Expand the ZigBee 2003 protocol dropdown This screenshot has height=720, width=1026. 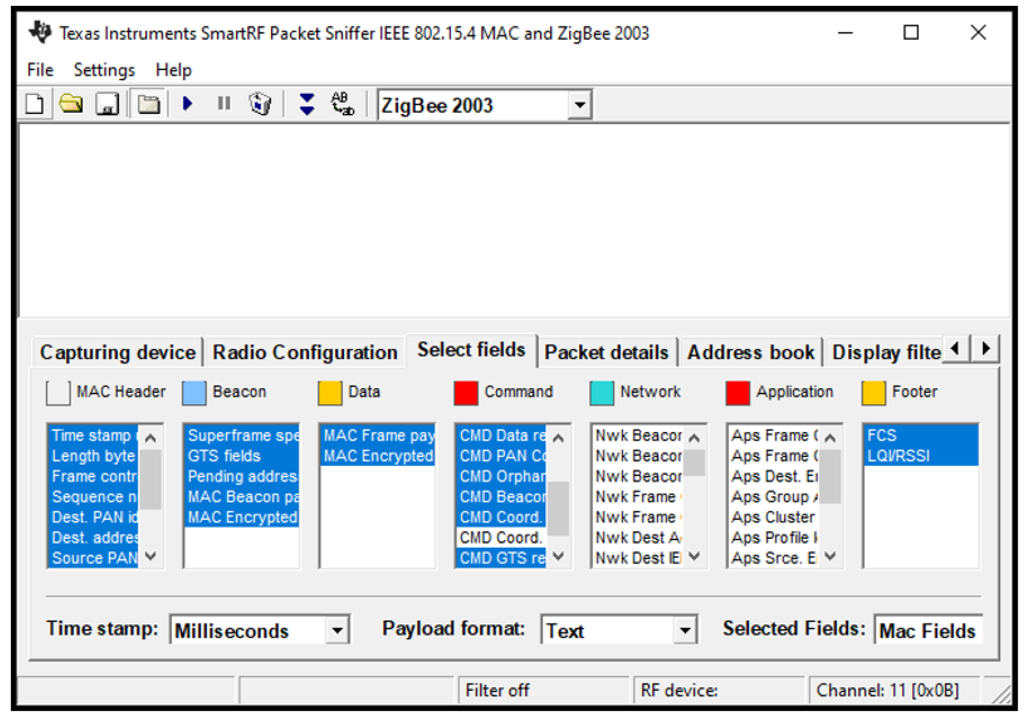click(x=580, y=105)
